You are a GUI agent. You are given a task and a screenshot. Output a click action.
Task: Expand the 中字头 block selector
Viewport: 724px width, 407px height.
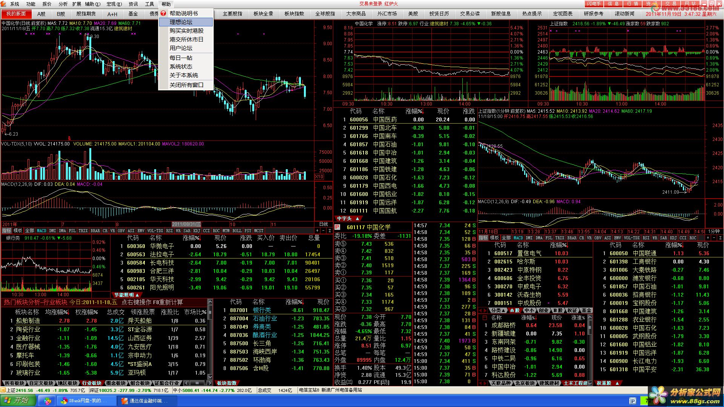pyautogui.click(x=348, y=219)
